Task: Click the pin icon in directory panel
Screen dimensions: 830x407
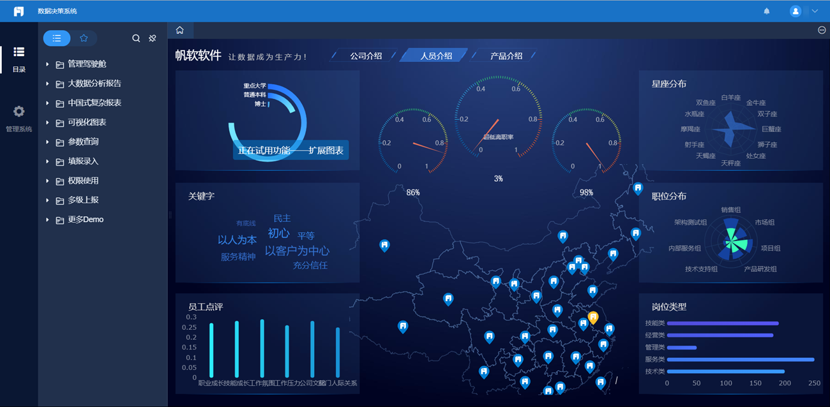Action: [153, 38]
